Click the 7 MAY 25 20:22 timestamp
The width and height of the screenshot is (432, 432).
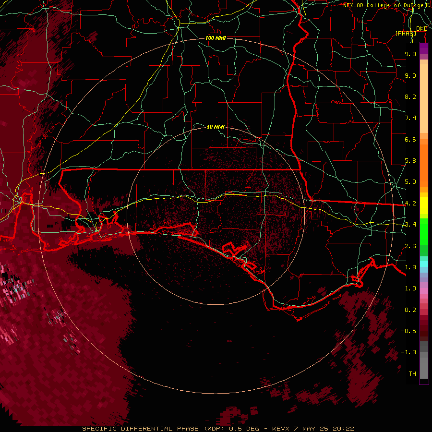[x=324, y=429]
